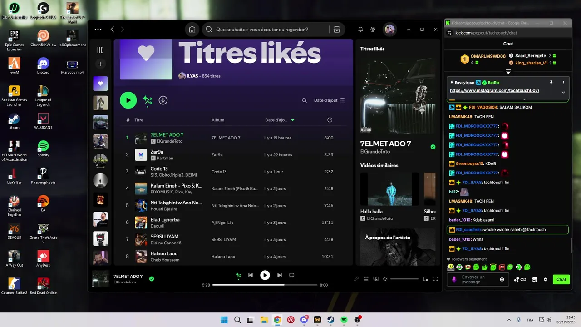This screenshot has height=327, width=581.
Task: Open pinned message three-dots options
Action: [x=563, y=83]
